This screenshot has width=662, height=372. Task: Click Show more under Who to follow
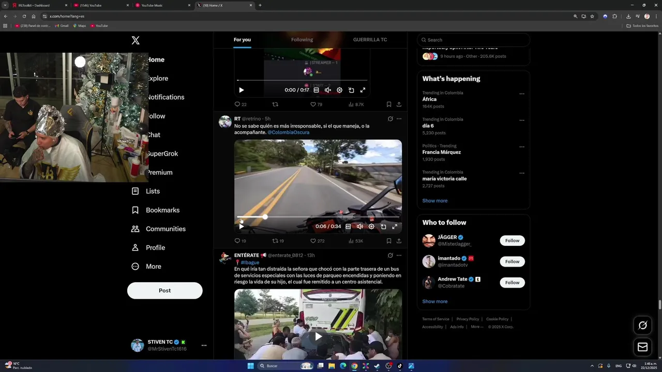(x=435, y=302)
